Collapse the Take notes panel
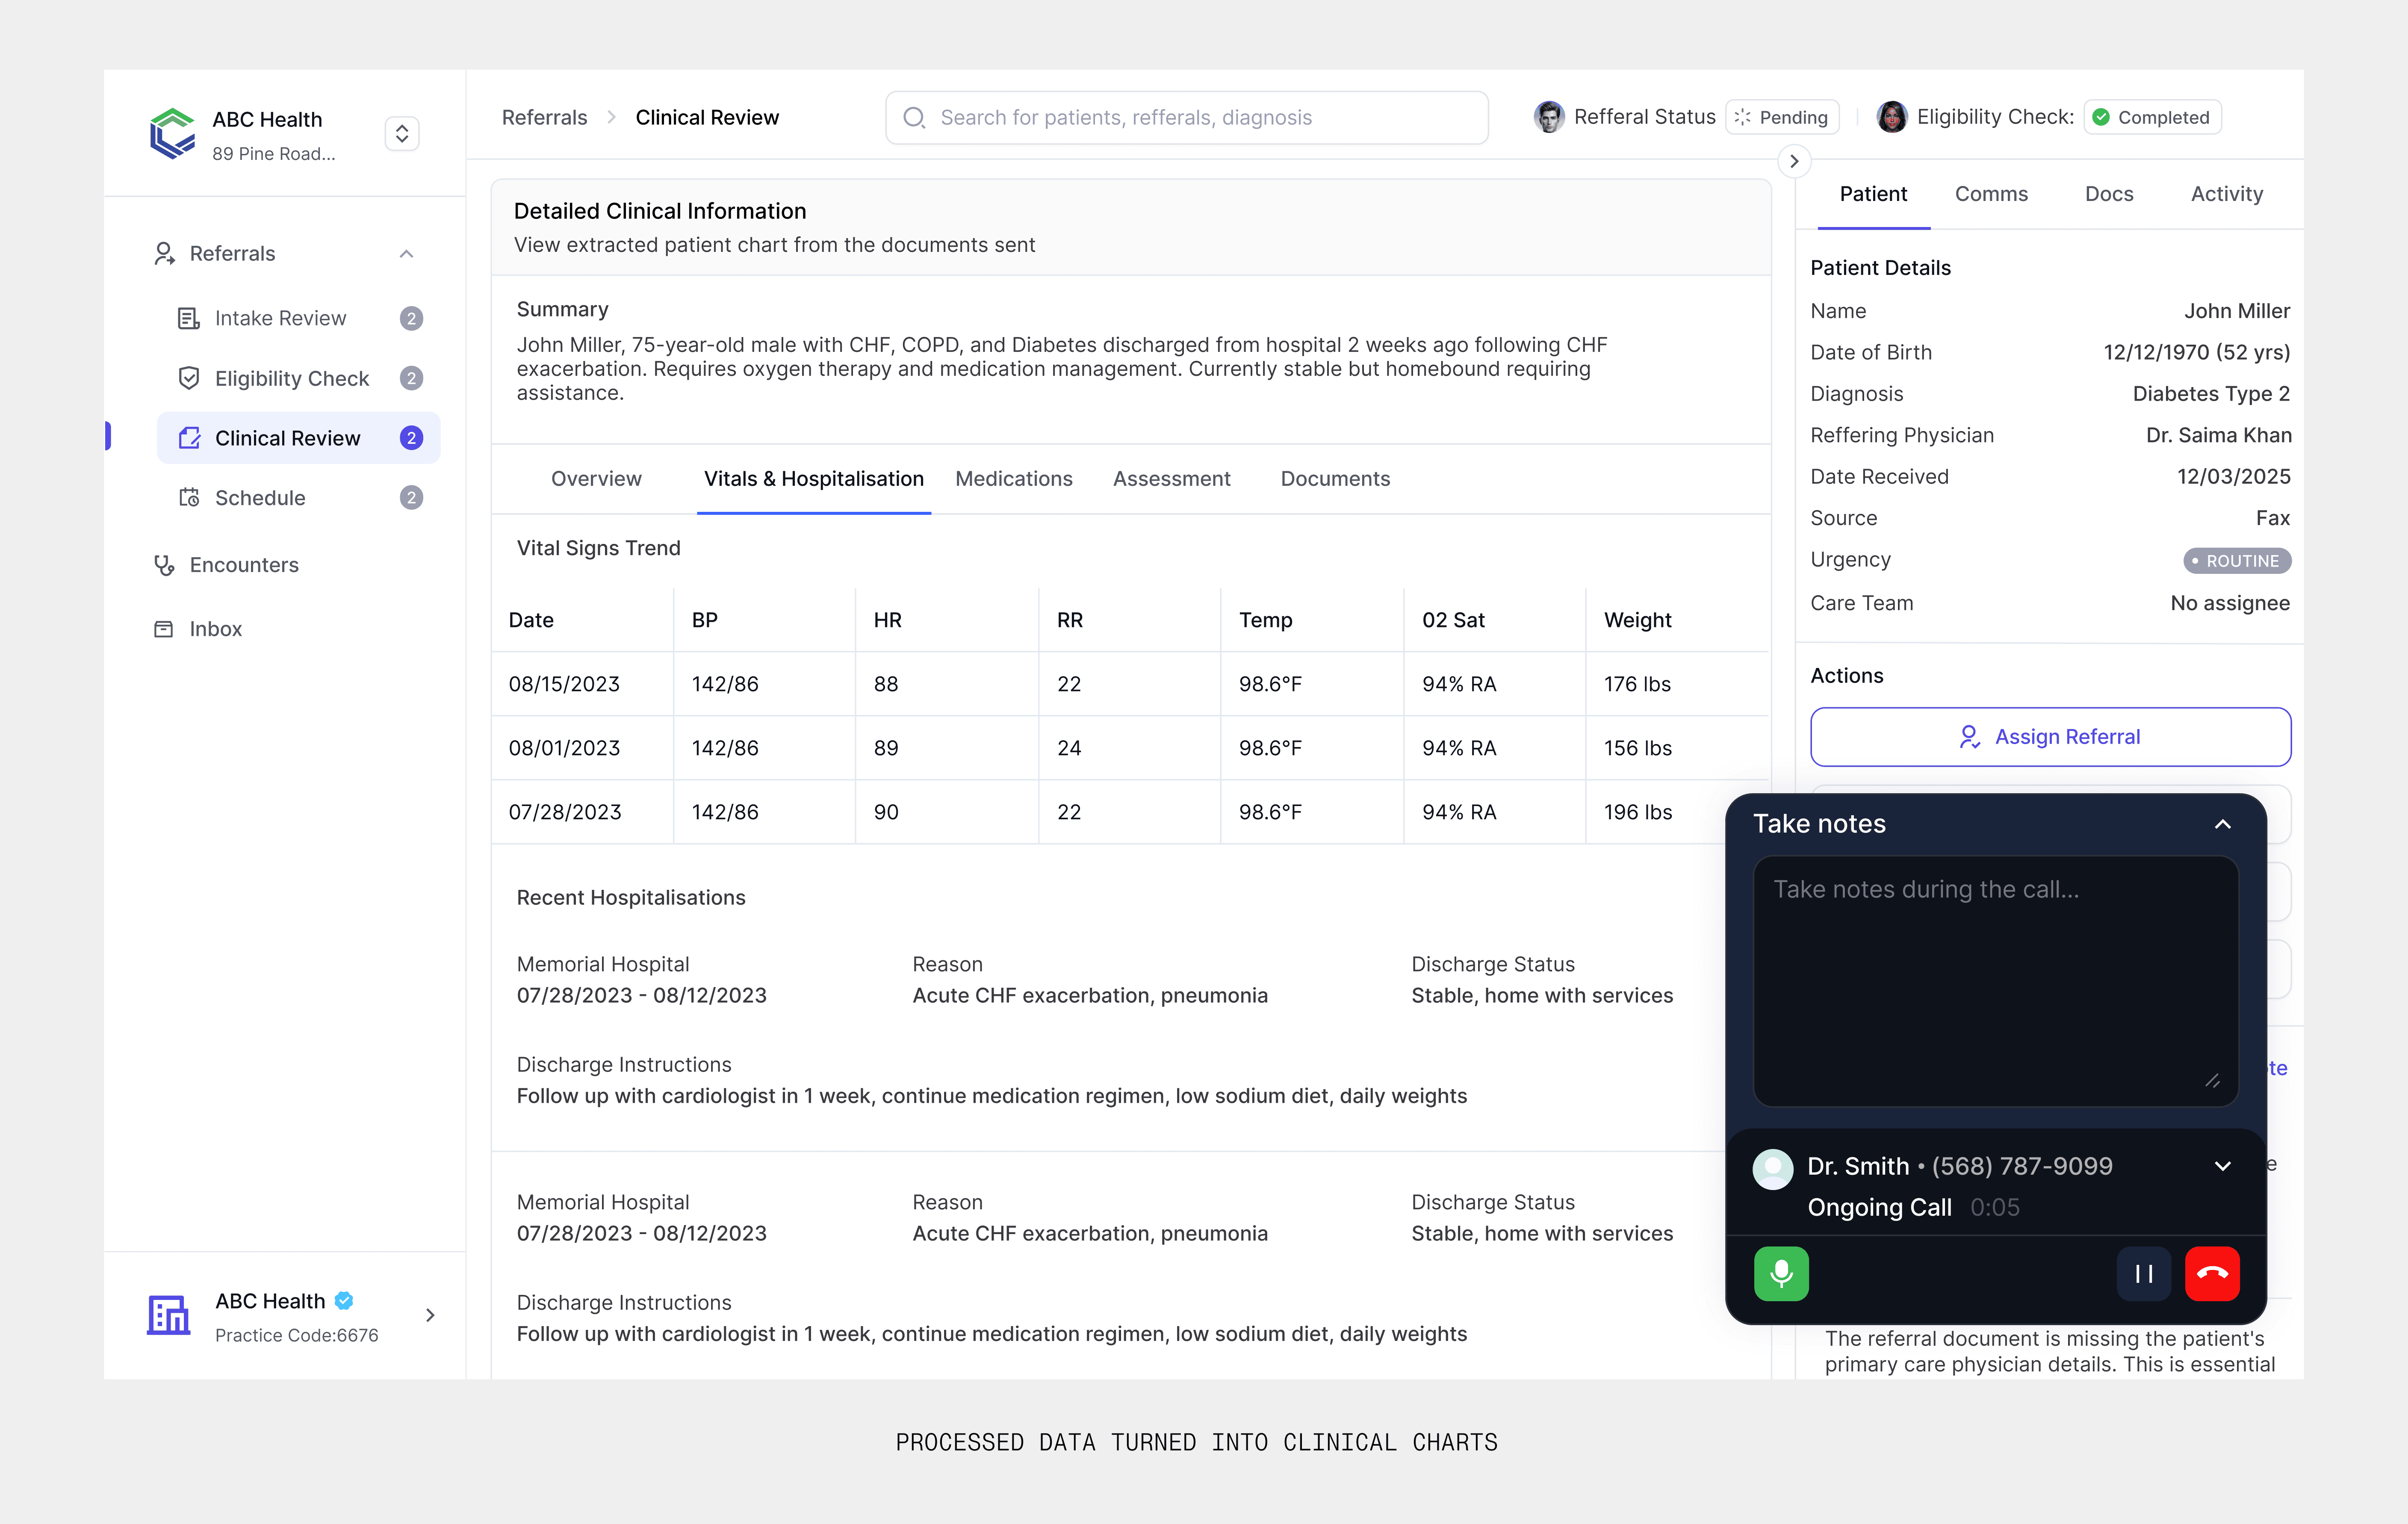2408x1524 pixels. 2222,824
